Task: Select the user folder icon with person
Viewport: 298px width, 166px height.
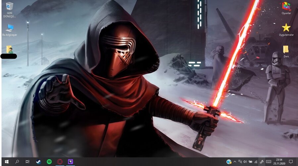Action: (x=9, y=49)
